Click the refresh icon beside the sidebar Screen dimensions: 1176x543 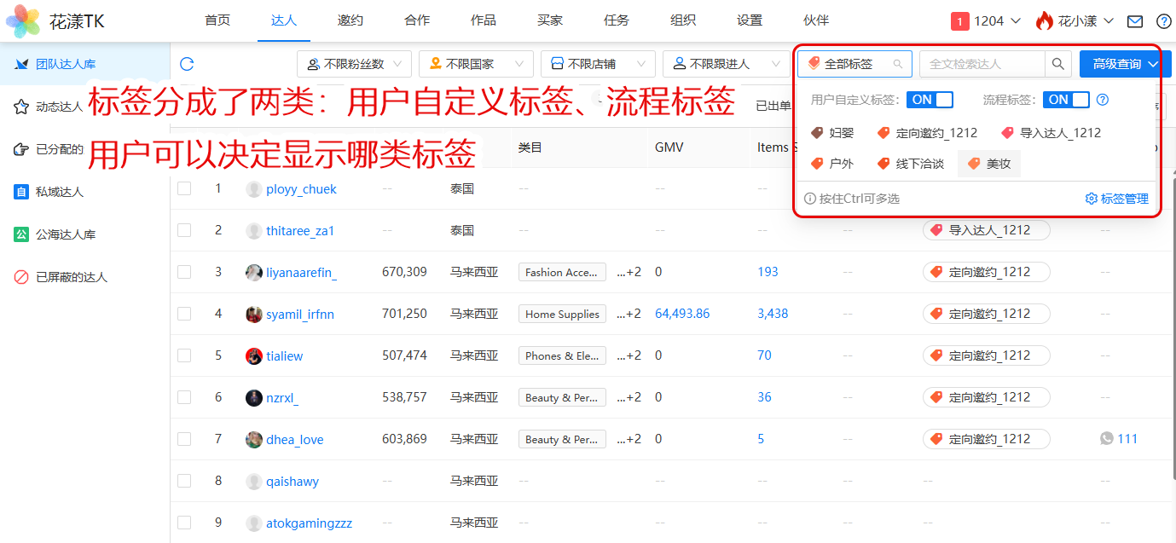187,64
